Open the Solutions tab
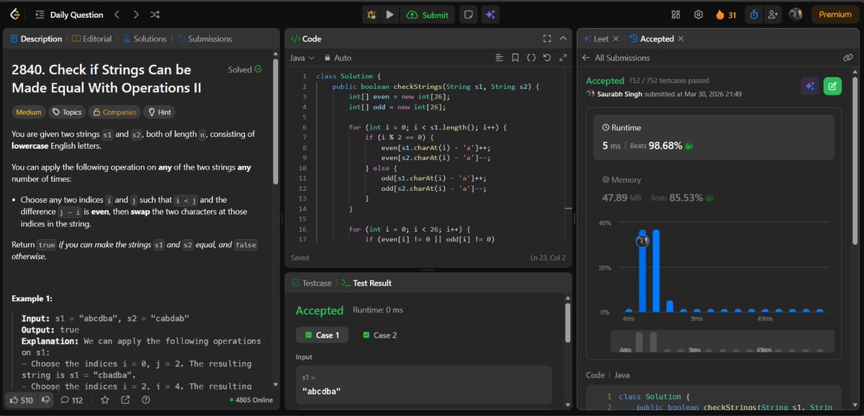The width and height of the screenshot is (864, 416). tap(145, 39)
